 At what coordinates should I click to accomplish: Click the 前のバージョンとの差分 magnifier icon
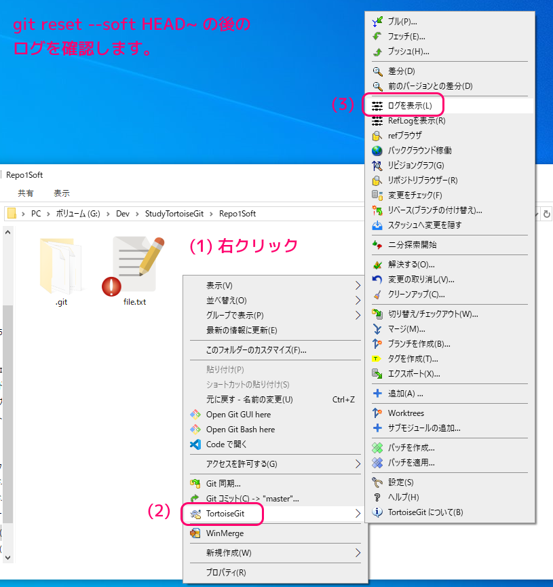click(377, 86)
